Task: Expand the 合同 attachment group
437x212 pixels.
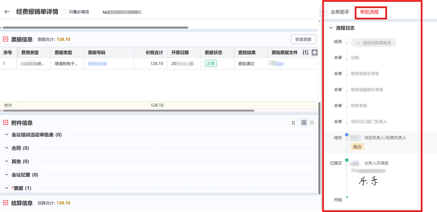Action: [x=7, y=148]
